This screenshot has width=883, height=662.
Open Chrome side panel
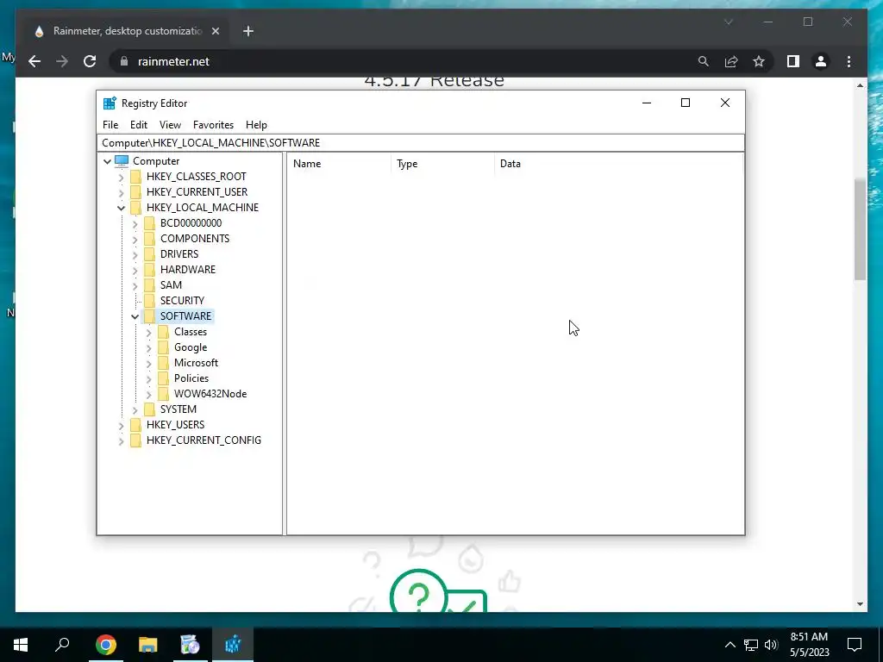point(793,61)
